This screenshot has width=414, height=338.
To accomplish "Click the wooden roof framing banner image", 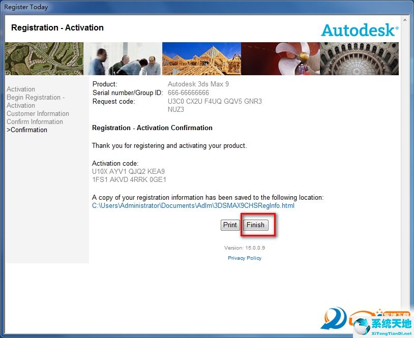I will pyautogui.click(x=201, y=58).
